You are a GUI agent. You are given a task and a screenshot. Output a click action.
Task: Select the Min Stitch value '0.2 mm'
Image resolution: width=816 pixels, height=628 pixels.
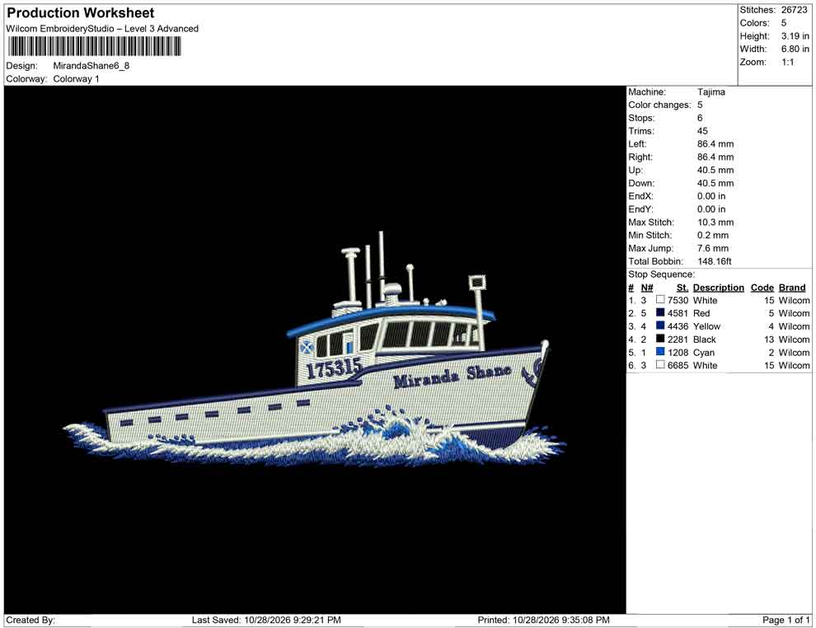point(713,235)
